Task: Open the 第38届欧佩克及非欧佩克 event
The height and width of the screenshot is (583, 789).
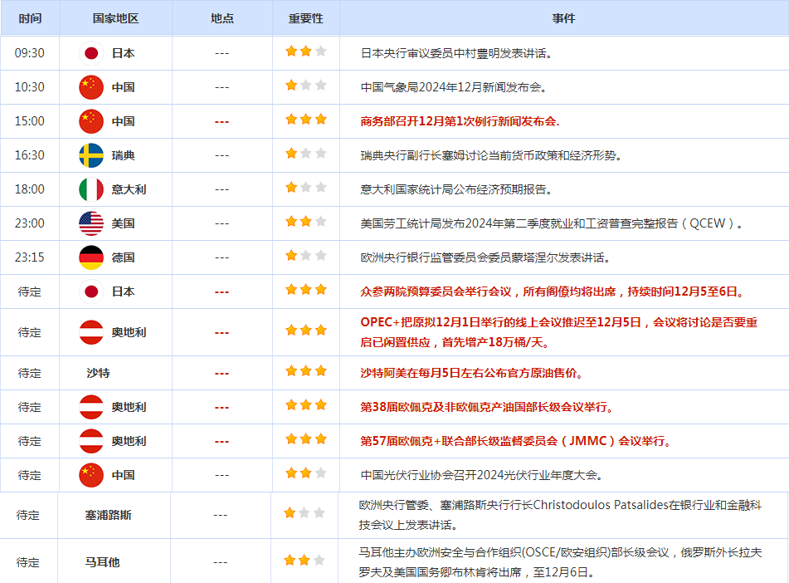Action: (487, 407)
